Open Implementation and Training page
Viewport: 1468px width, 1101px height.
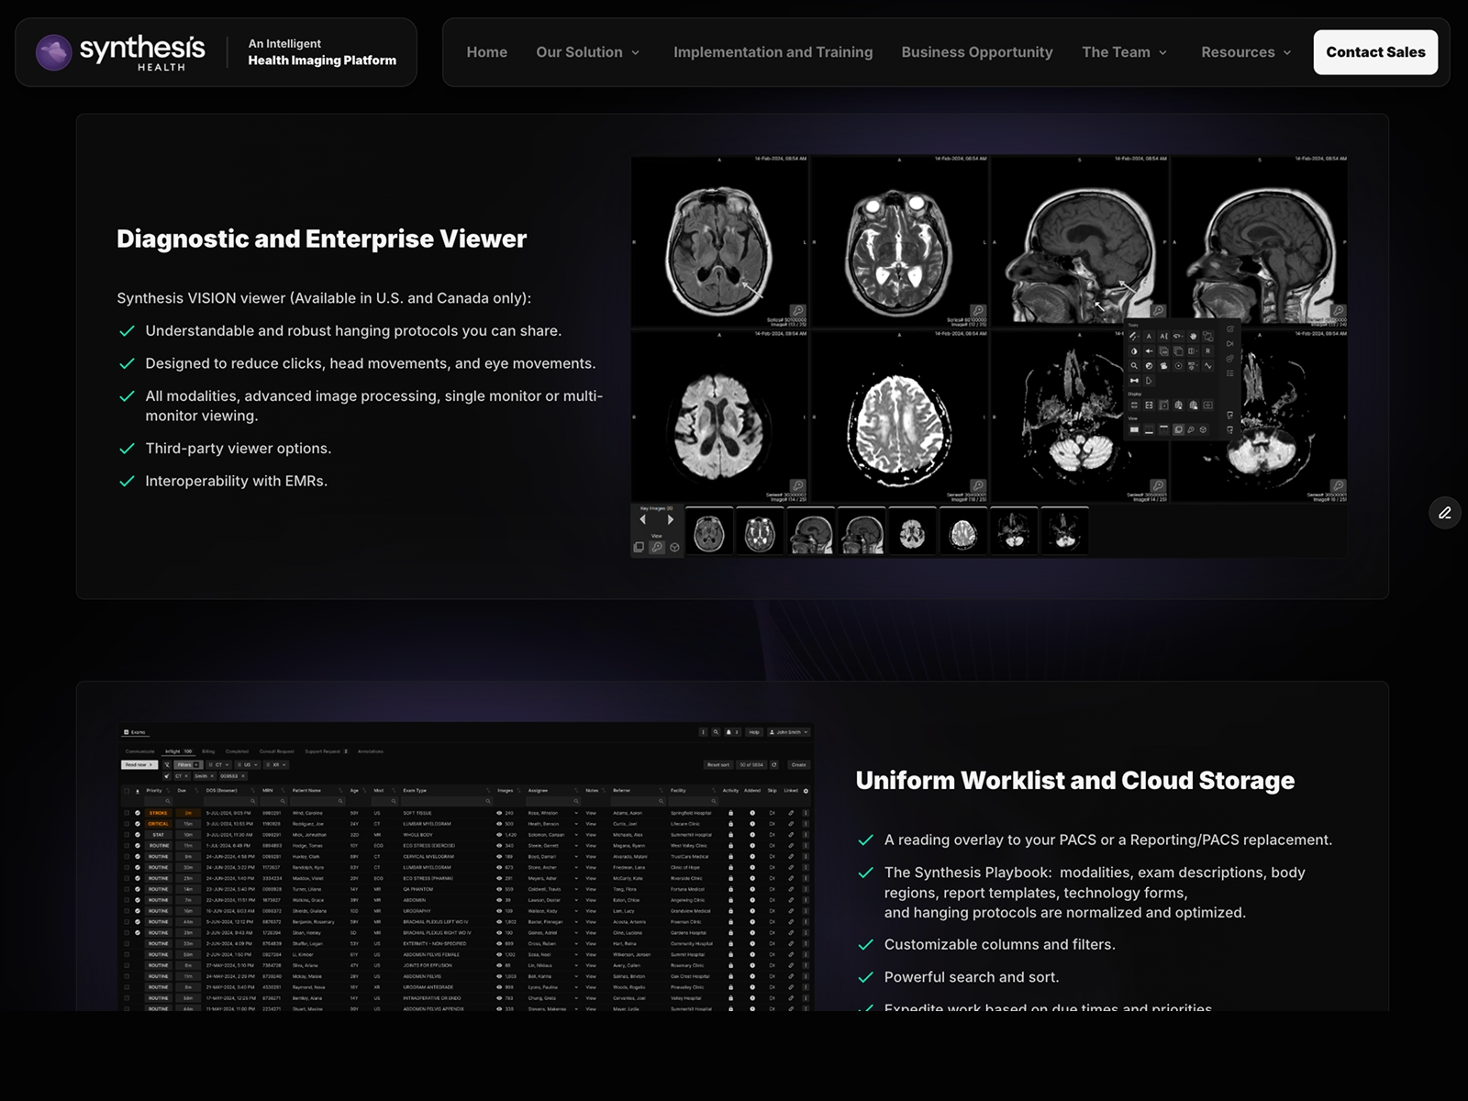click(773, 52)
